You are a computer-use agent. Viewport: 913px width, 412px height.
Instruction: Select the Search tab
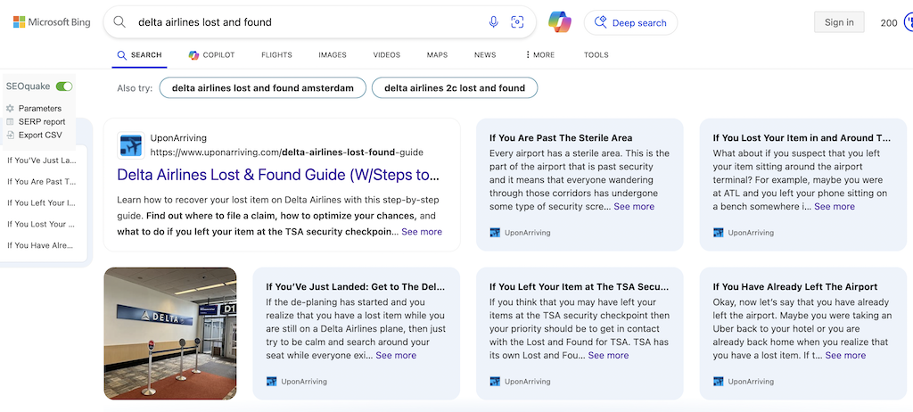139,54
